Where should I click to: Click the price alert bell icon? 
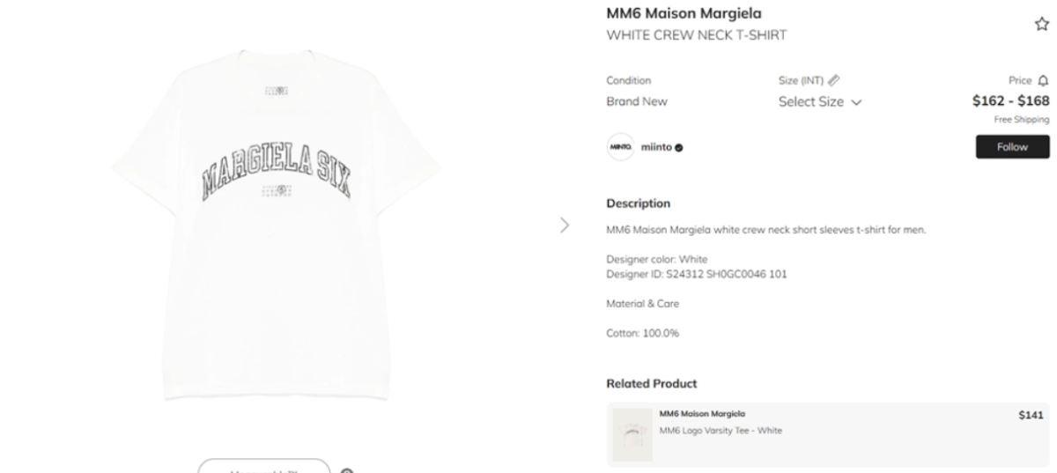tap(1044, 80)
